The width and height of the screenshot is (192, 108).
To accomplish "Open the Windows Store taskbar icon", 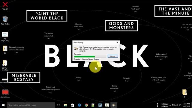I will [x=72, y=105].
